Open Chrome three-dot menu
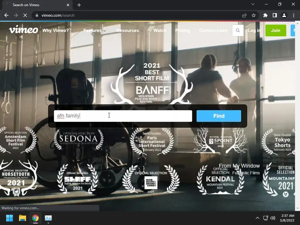Screen dimensions: 300x225 pyautogui.click(x=294, y=15)
